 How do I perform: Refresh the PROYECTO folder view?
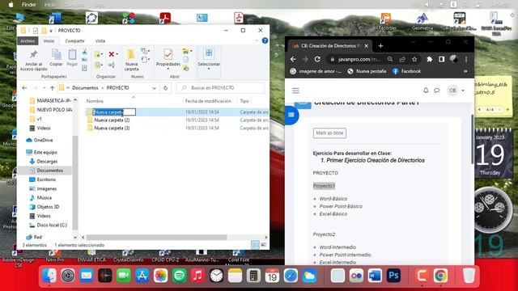pyautogui.click(x=165, y=88)
